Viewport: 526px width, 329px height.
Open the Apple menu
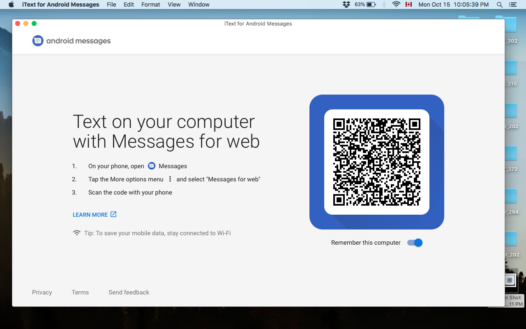pyautogui.click(x=11, y=5)
